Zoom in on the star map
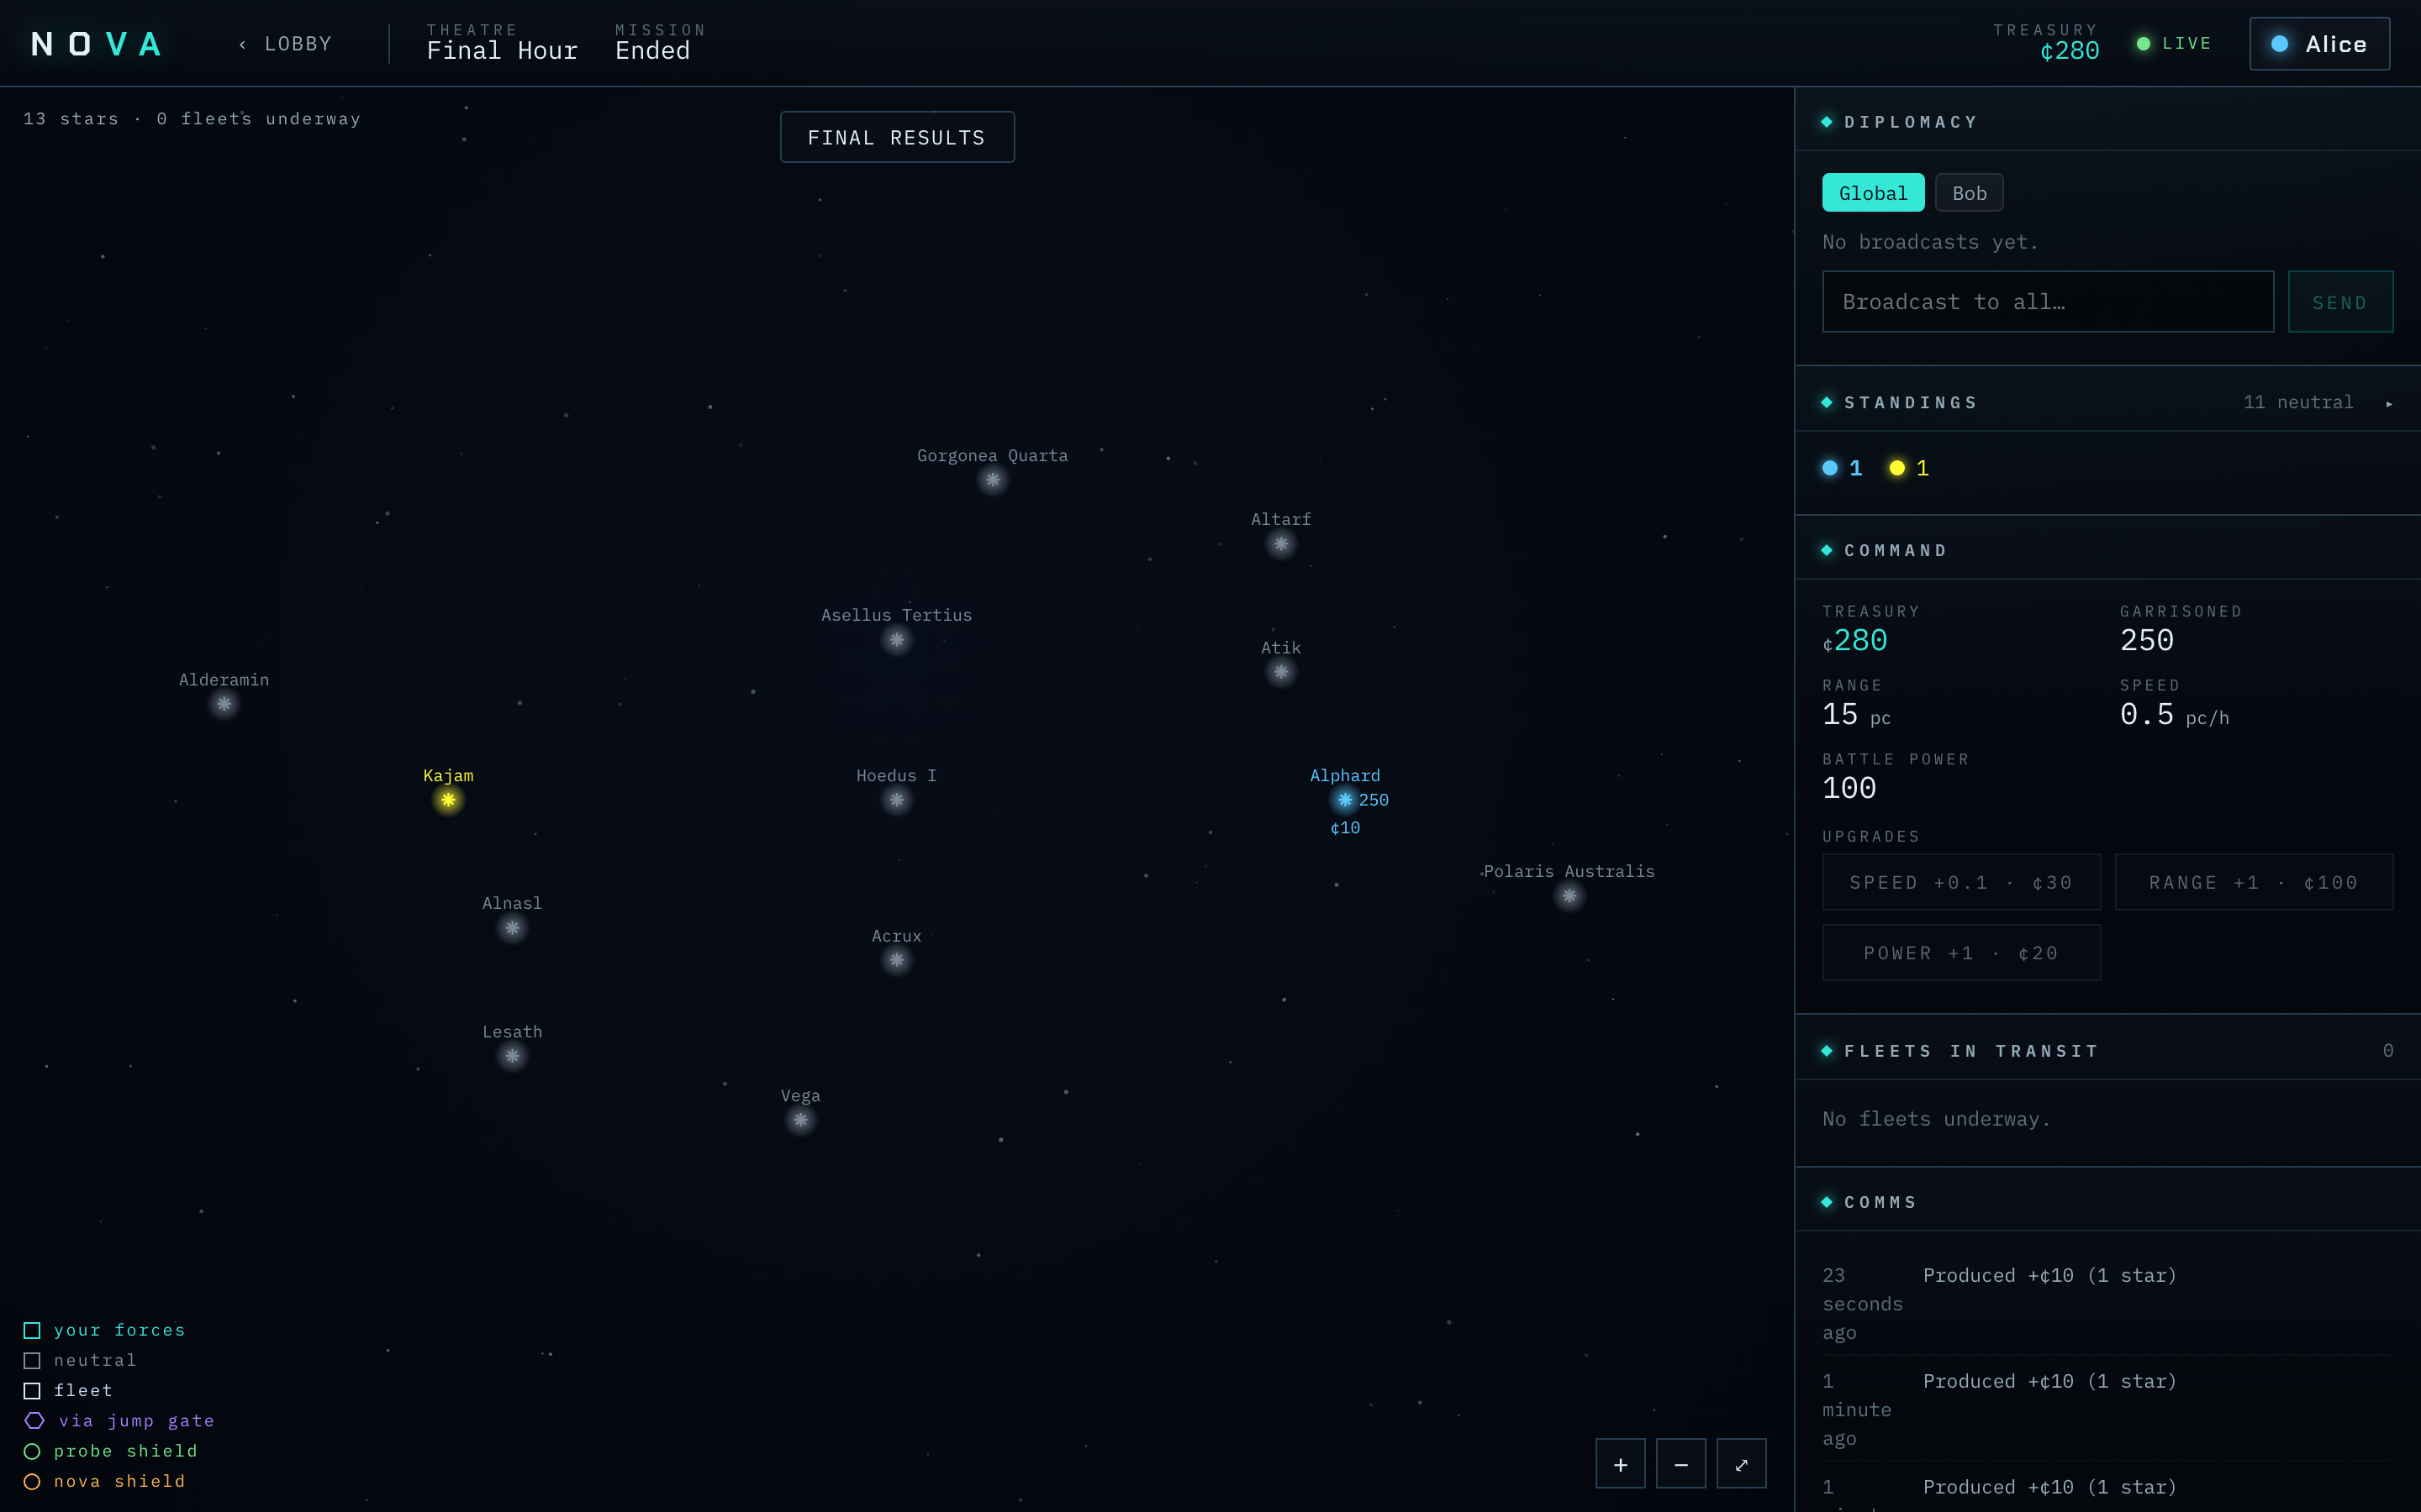2421x1512 pixels. coord(1620,1464)
